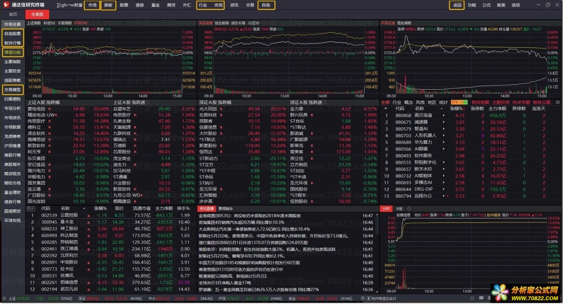Click the dot column header after 名称 in stock table

(84, 208)
